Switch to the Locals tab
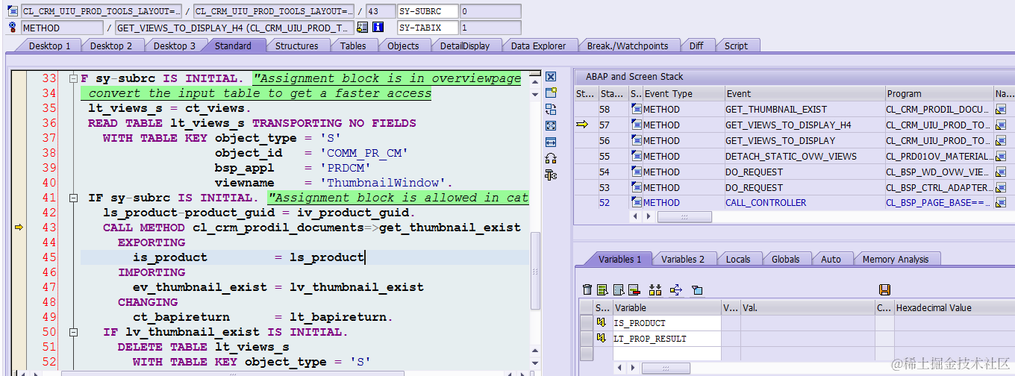This screenshot has width=1015, height=376. (x=738, y=260)
